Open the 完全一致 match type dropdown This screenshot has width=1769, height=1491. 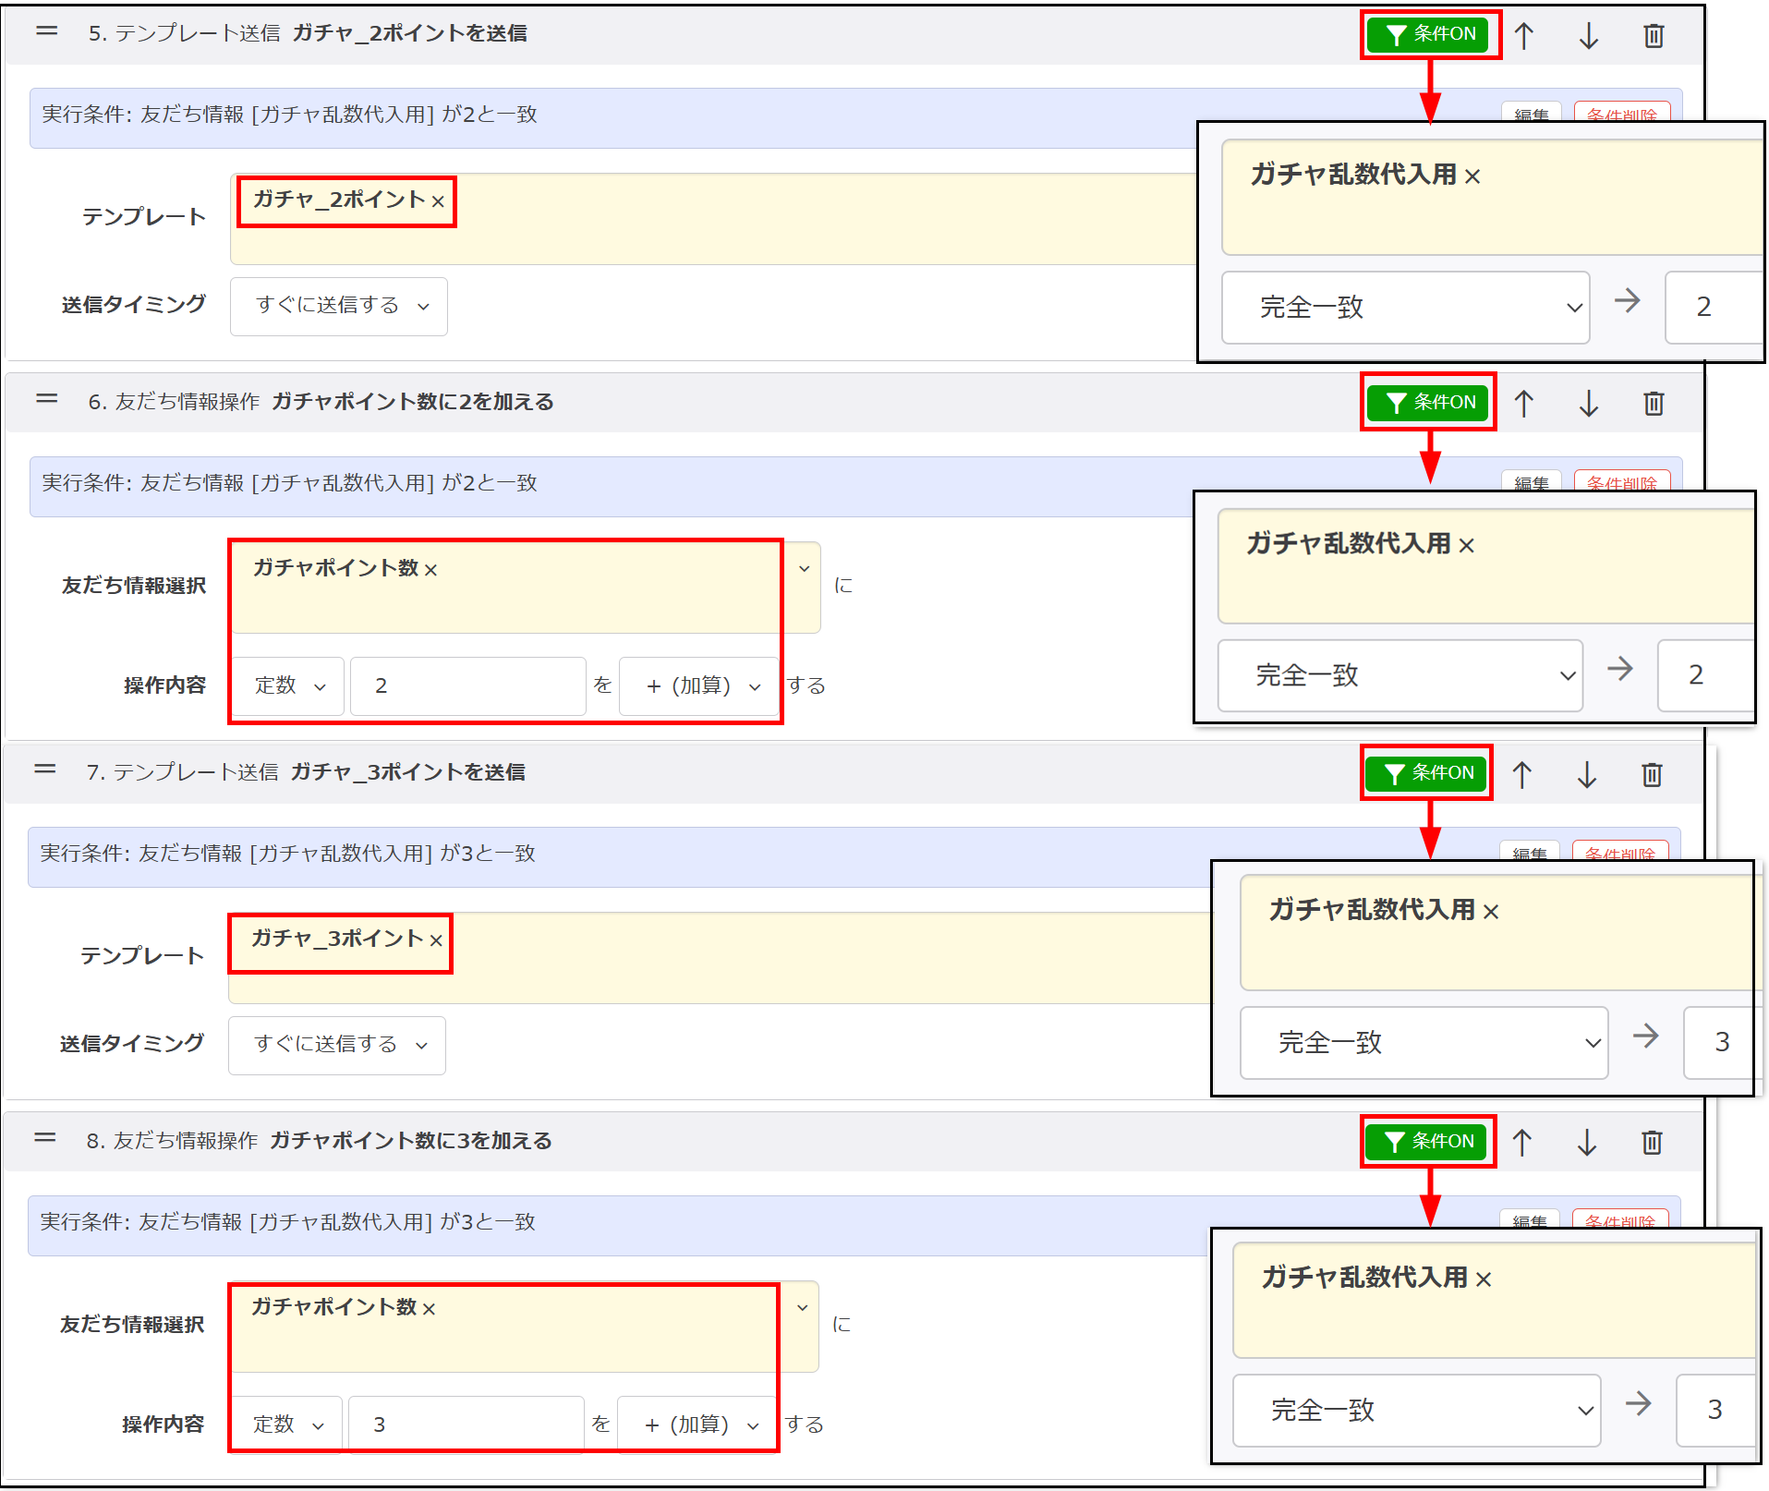pyautogui.click(x=1404, y=308)
